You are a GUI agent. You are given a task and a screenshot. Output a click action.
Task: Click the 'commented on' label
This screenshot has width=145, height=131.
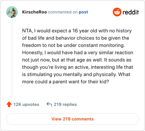click(63, 12)
